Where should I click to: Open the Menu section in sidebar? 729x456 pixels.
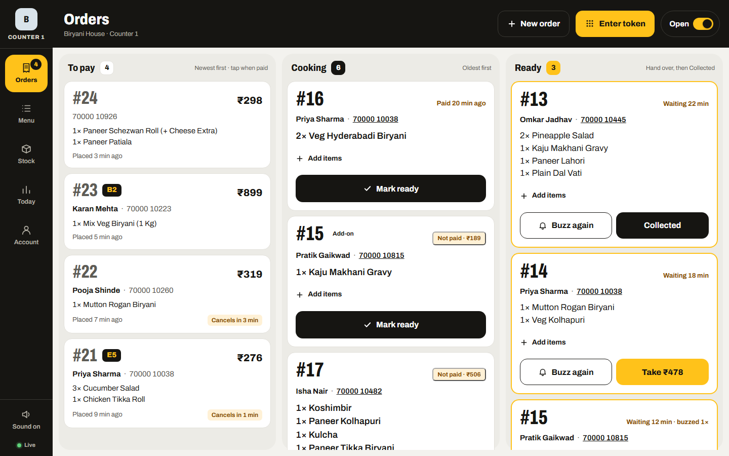(x=26, y=114)
